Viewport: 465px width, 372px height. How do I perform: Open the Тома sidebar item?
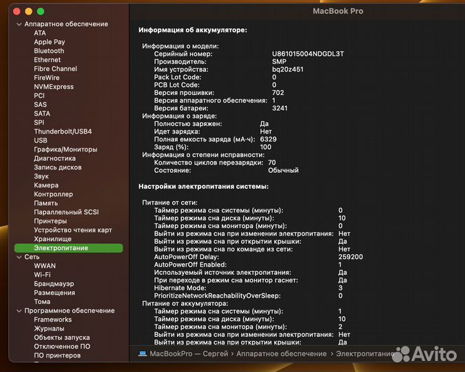point(42,302)
